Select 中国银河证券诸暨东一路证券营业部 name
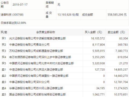The height and width of the screenshot is (97, 129). click(x=39, y=76)
